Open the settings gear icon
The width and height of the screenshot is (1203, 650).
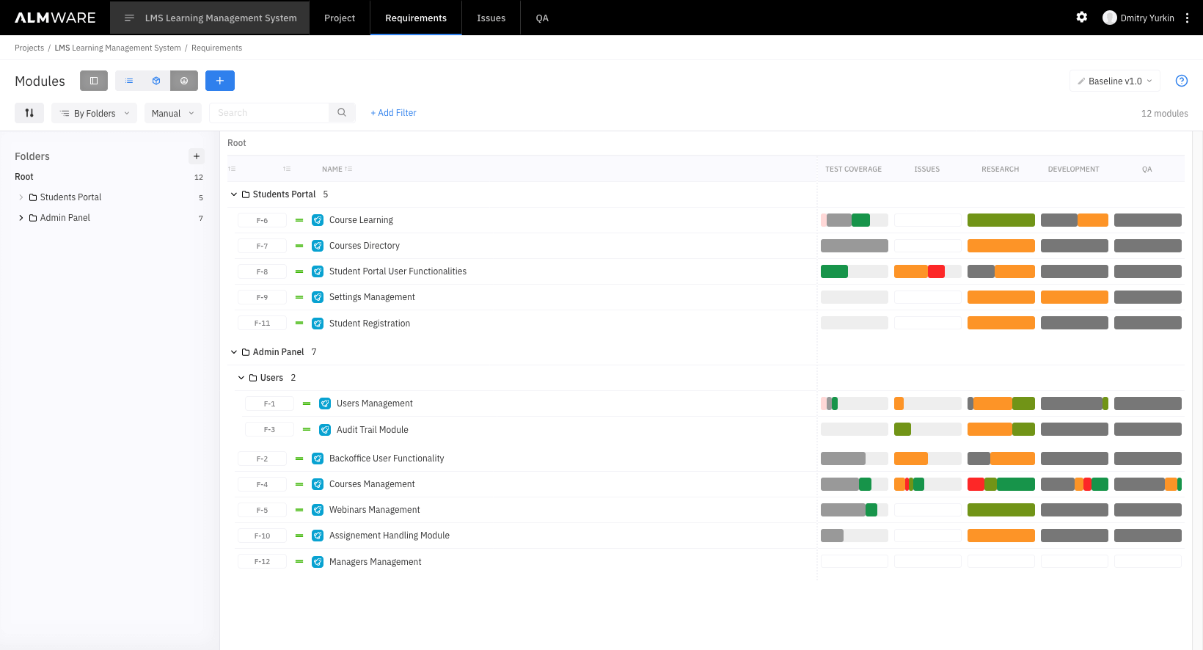(x=1082, y=17)
